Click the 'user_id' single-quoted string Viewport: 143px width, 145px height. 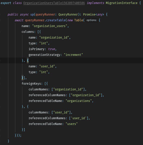point(79,118)
